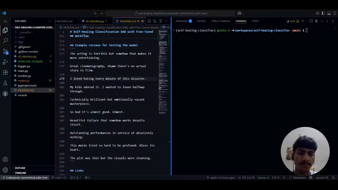Open the GitHub view in activity bar
338x190 pixels.
coord(5,93)
